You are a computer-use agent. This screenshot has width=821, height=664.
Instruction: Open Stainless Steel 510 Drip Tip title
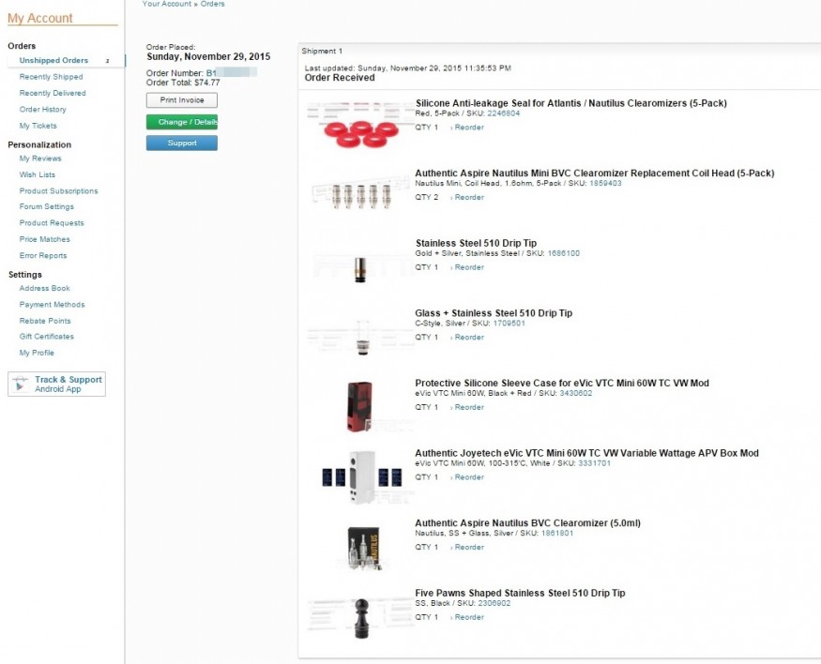click(476, 243)
